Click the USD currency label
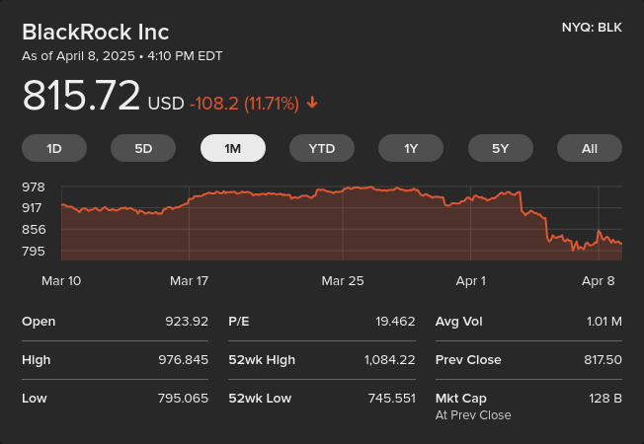 click(166, 104)
